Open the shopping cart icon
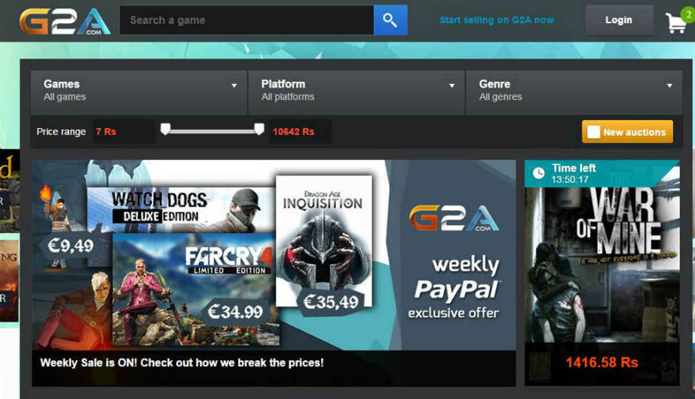 675,23
